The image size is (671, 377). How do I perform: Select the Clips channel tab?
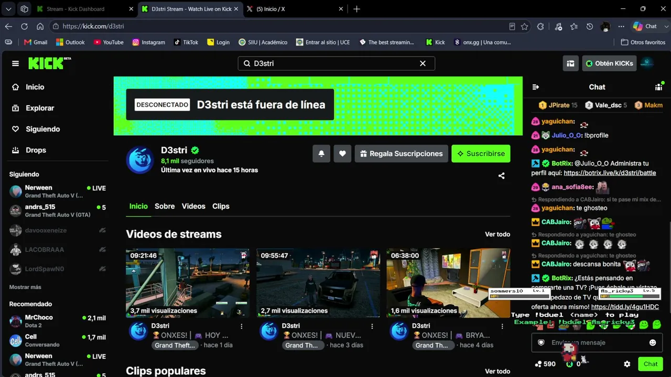pyautogui.click(x=221, y=206)
